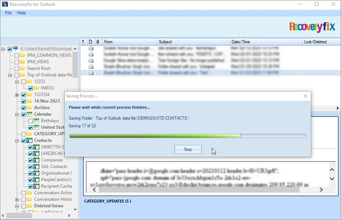341x220 pixels.
Task: Select the INBOX folder icon
Action: [36, 88]
